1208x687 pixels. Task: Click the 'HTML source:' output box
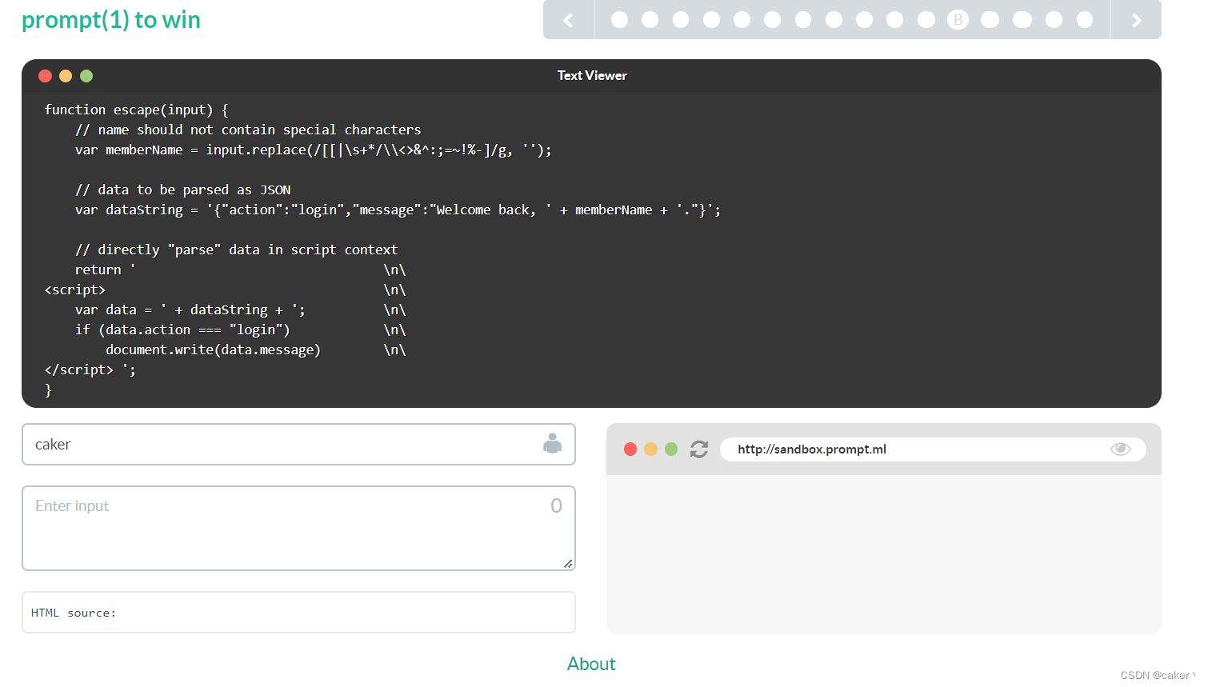tap(298, 613)
